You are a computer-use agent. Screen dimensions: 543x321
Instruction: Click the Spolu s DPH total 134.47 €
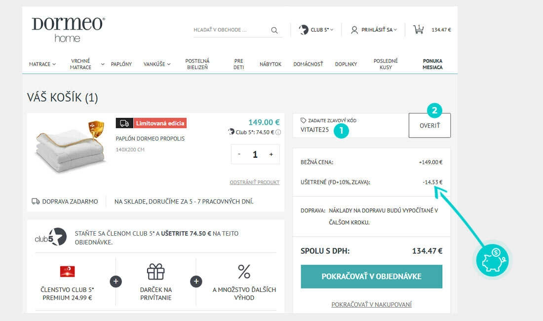coord(427,251)
